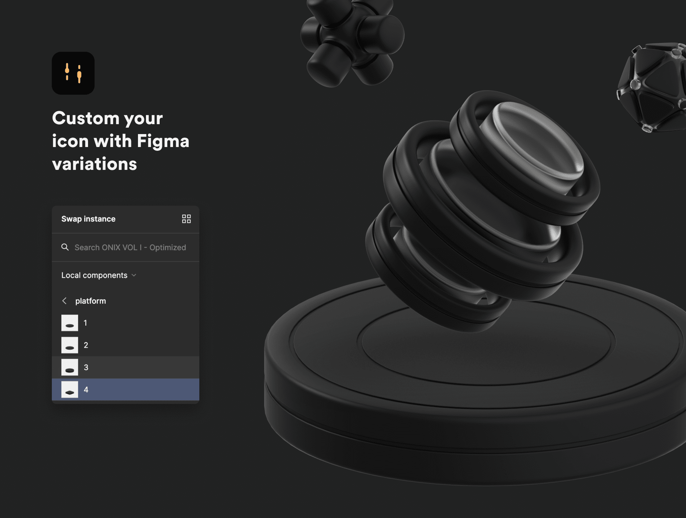Select the platform 2 thumbnail

[x=70, y=345]
